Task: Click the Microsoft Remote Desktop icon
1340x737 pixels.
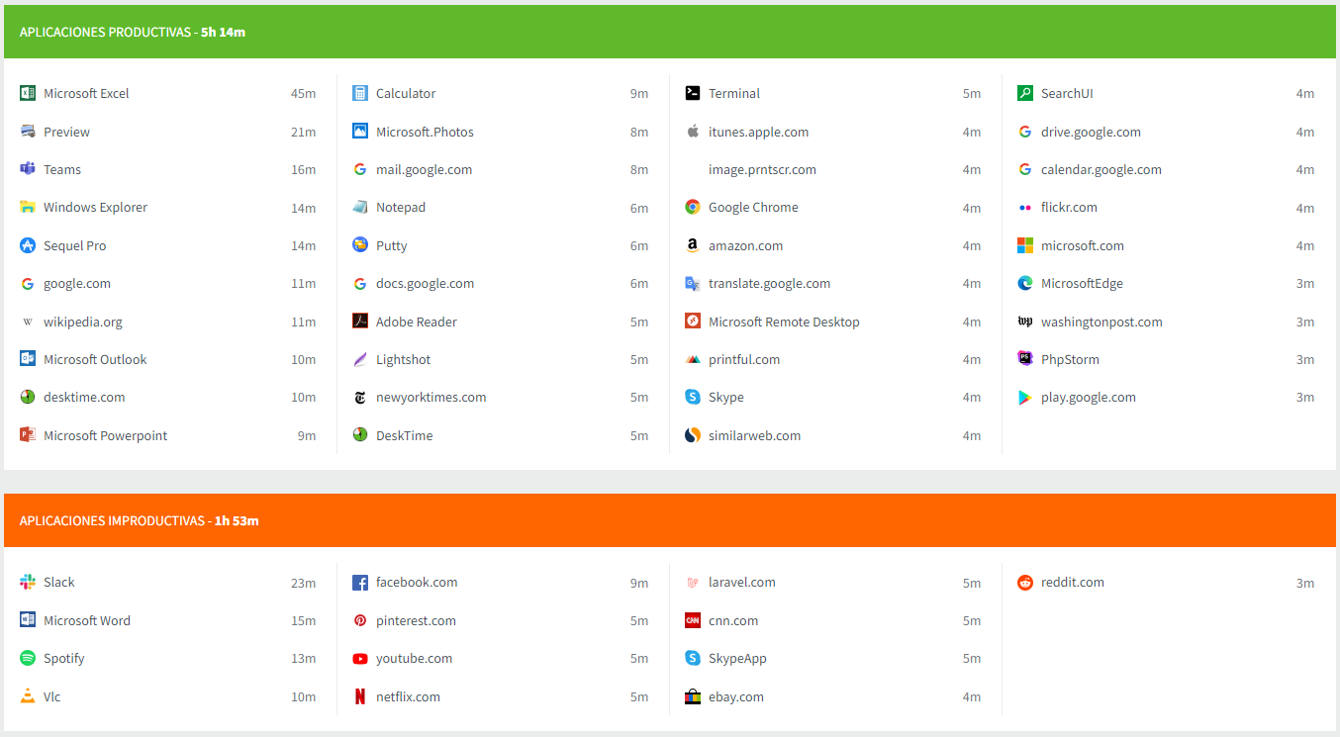Action: [x=693, y=322]
